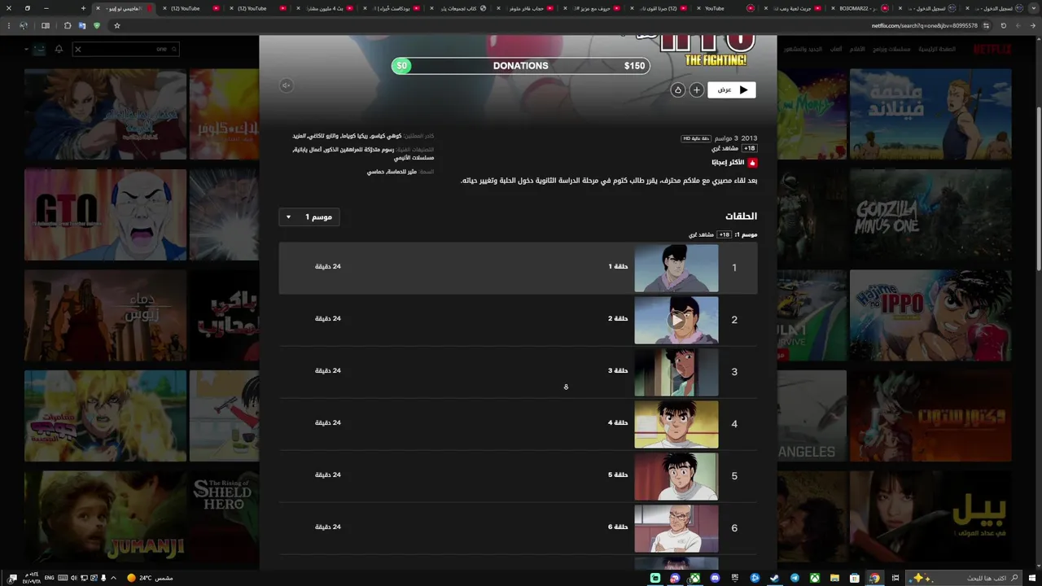Click the DONATIONS progress bar overlay
The width and height of the screenshot is (1042, 586).
click(521, 66)
